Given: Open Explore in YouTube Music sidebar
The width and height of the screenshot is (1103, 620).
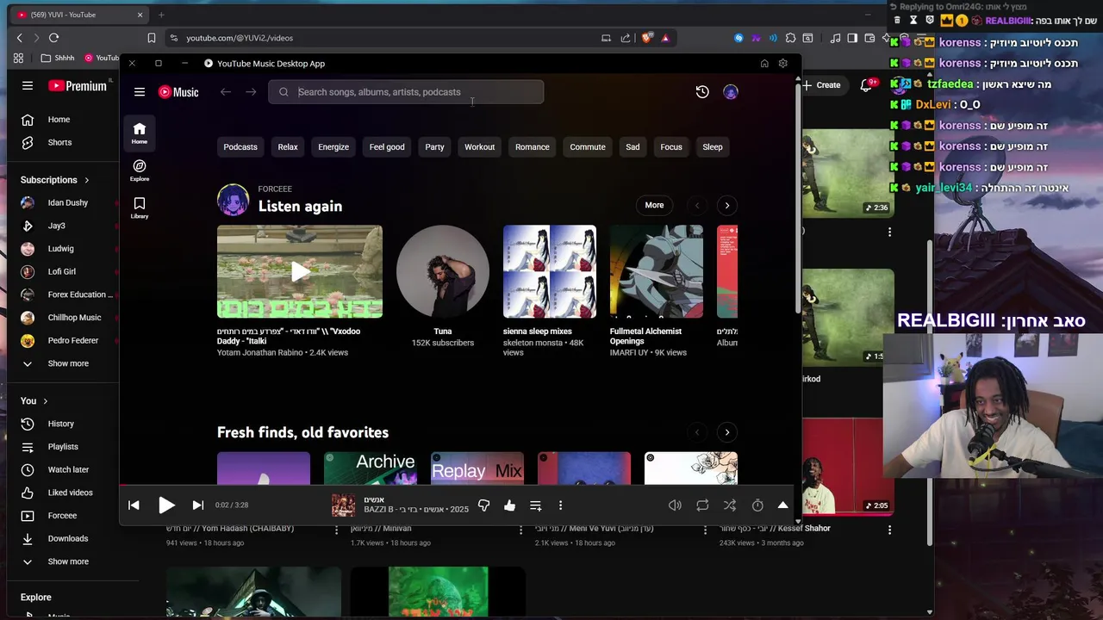Looking at the screenshot, I should click(140, 170).
